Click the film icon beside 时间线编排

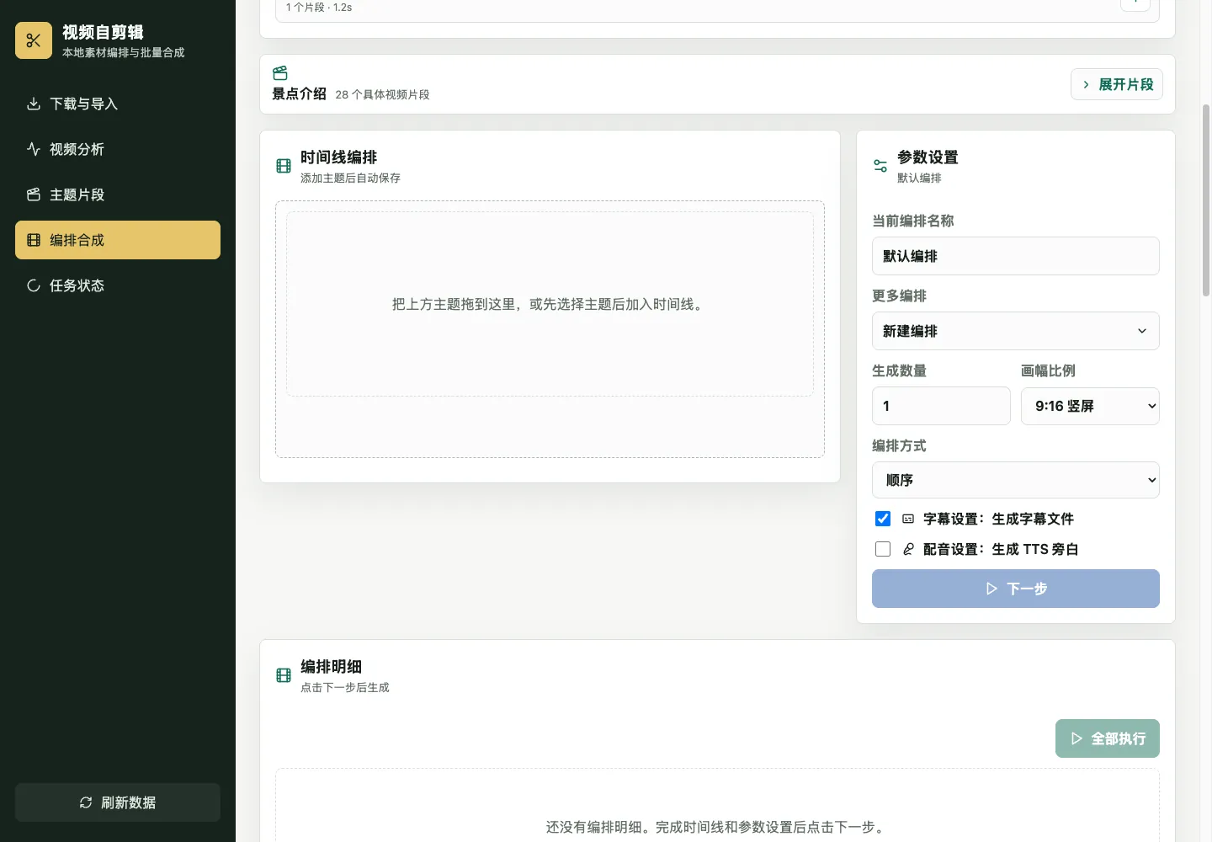point(284,166)
